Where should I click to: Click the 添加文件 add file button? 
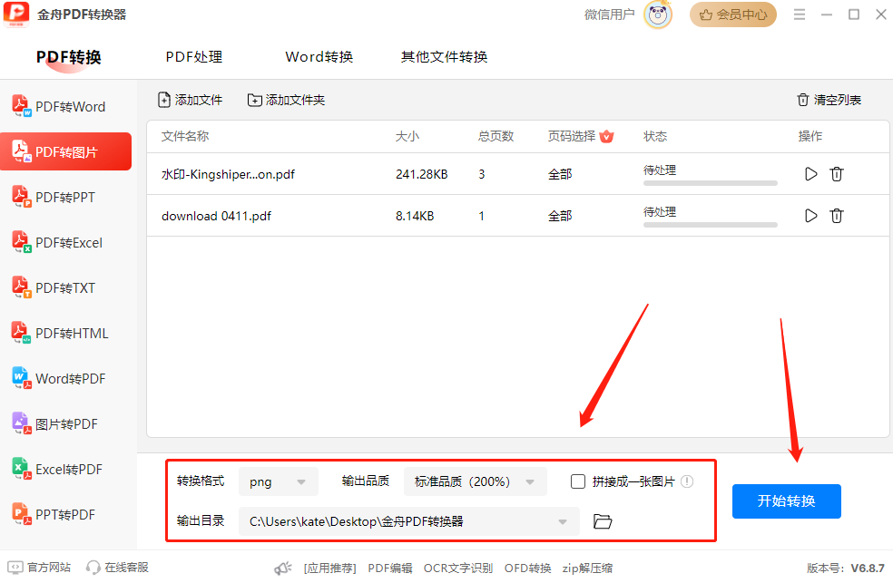[x=190, y=100]
